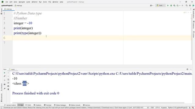The width and height of the screenshot is (195, 109).
Task: Open the Code menu
Action: point(28,2)
